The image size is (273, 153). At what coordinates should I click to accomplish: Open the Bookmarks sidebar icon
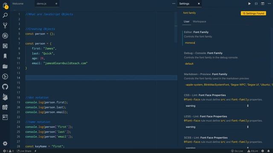5,56
